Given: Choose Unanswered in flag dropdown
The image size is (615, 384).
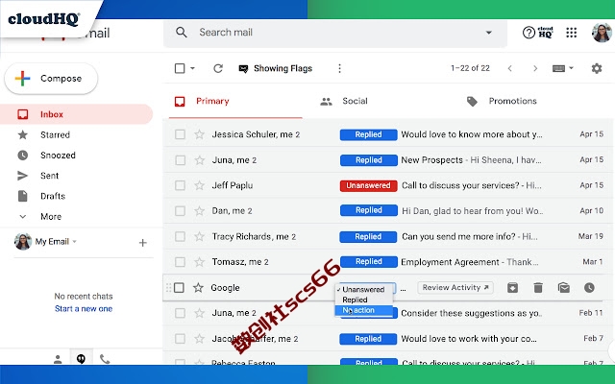Looking at the screenshot, I should pos(363,290).
